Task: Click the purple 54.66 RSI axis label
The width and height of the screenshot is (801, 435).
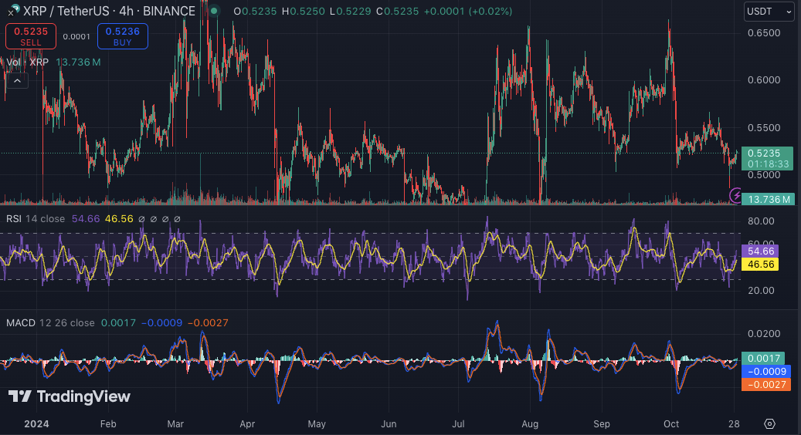Action: (x=760, y=251)
